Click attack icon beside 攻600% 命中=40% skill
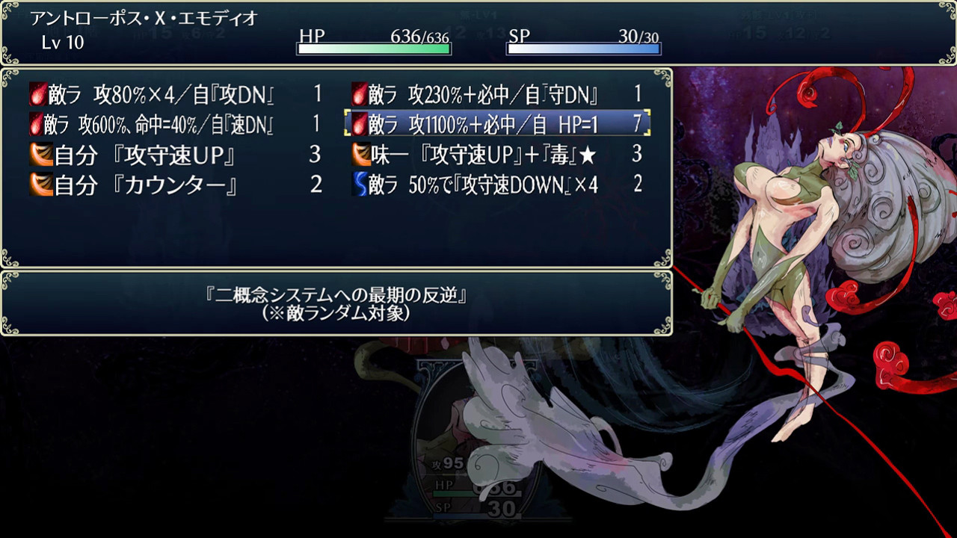The height and width of the screenshot is (538, 957). coord(38,124)
